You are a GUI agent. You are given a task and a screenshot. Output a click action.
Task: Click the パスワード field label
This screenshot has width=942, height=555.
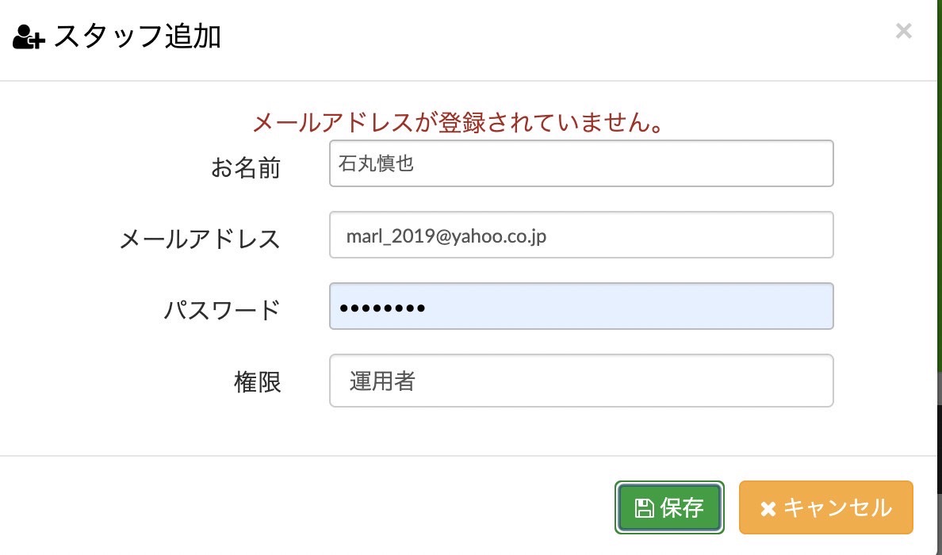[x=222, y=311]
